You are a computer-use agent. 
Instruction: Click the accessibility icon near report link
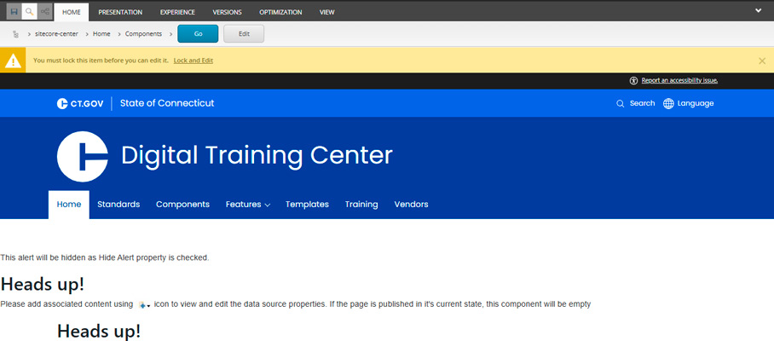633,80
